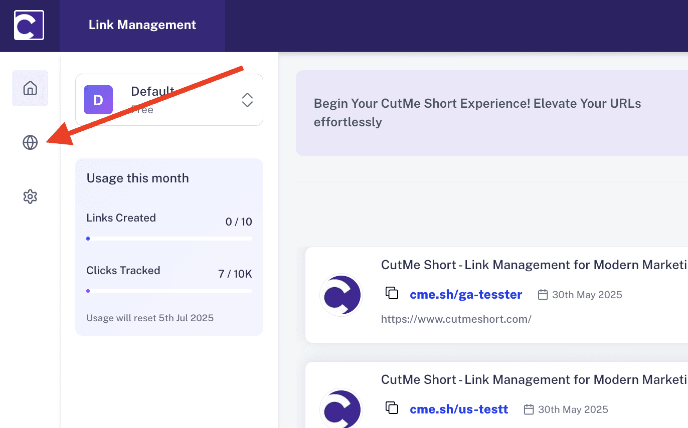The width and height of the screenshot is (688, 428).
Task: Copy the cme.sh/us-testt short link
Action: pos(392,408)
